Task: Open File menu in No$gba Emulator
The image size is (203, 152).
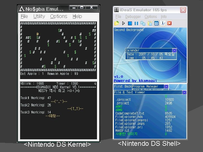Action: coord(24,16)
